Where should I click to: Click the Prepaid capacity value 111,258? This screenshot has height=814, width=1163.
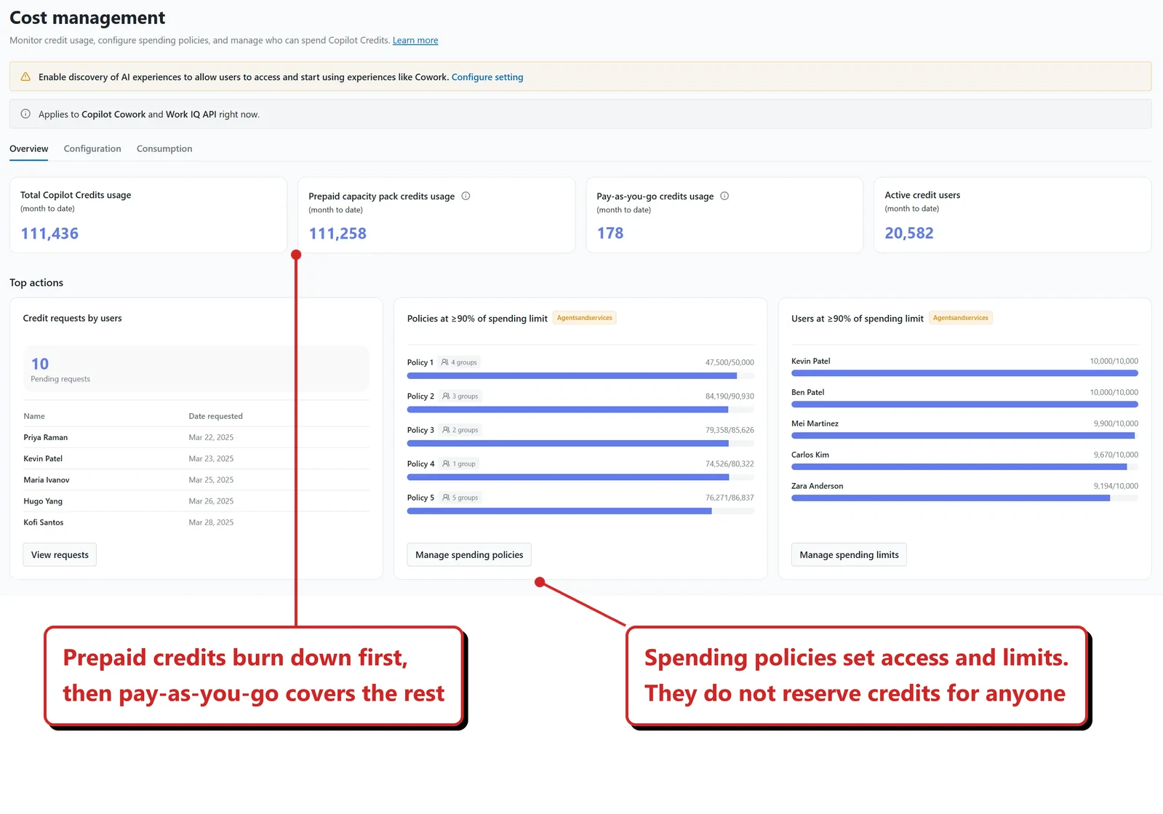coord(337,234)
